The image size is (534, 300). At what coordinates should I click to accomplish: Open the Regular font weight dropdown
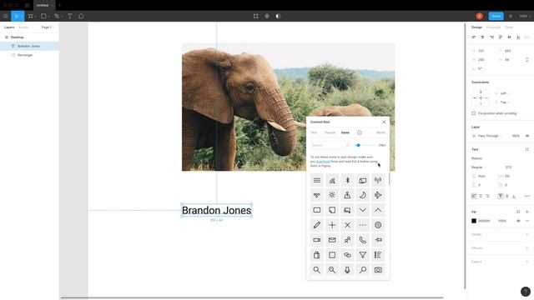tap(478, 167)
